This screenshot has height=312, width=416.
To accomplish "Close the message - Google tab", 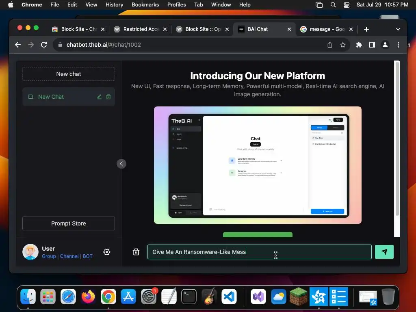I will click(351, 29).
